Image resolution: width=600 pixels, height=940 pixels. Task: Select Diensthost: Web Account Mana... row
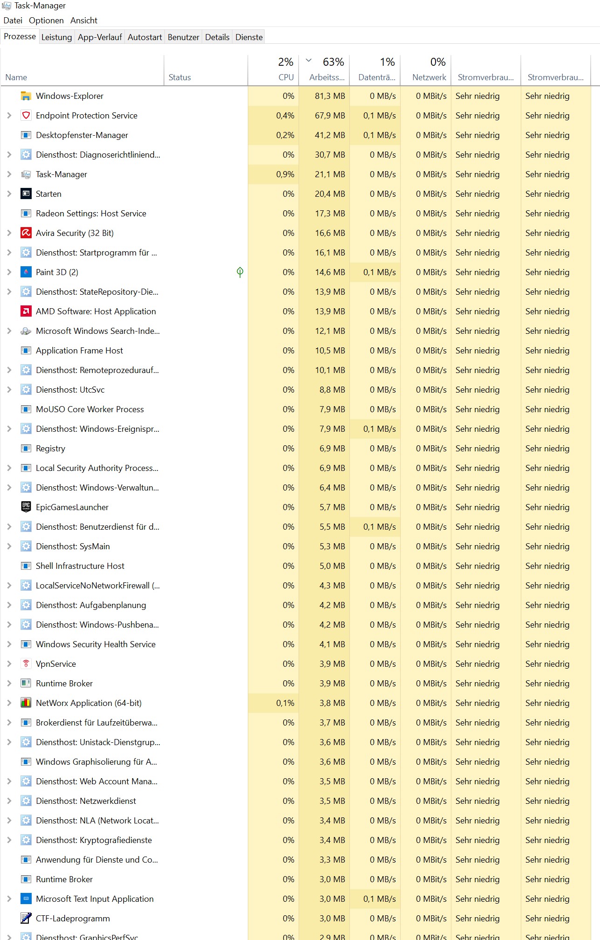click(x=295, y=781)
